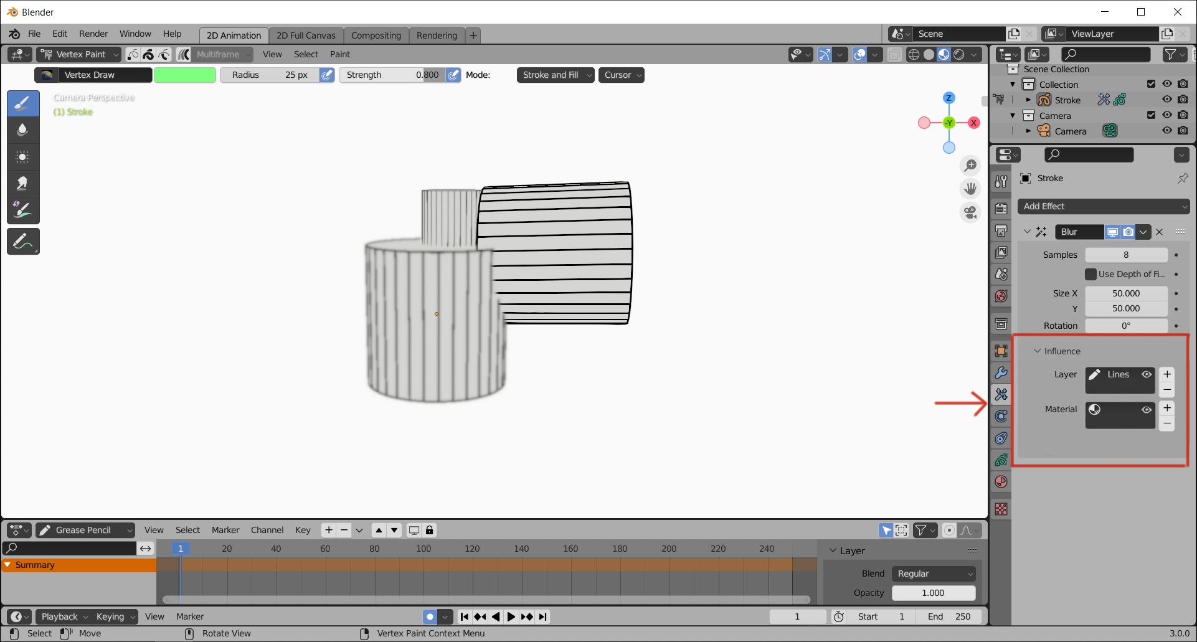
Task: Collapse the Influence panel
Action: [x=1037, y=351]
